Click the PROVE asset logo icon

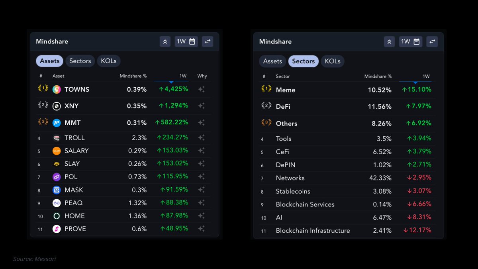[57, 229]
